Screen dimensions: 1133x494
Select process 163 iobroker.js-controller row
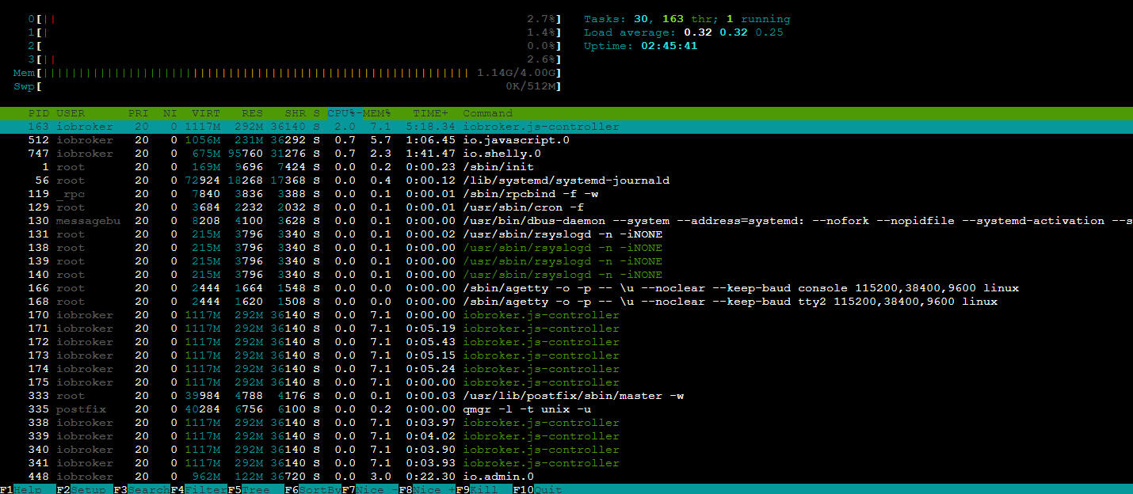point(566,127)
